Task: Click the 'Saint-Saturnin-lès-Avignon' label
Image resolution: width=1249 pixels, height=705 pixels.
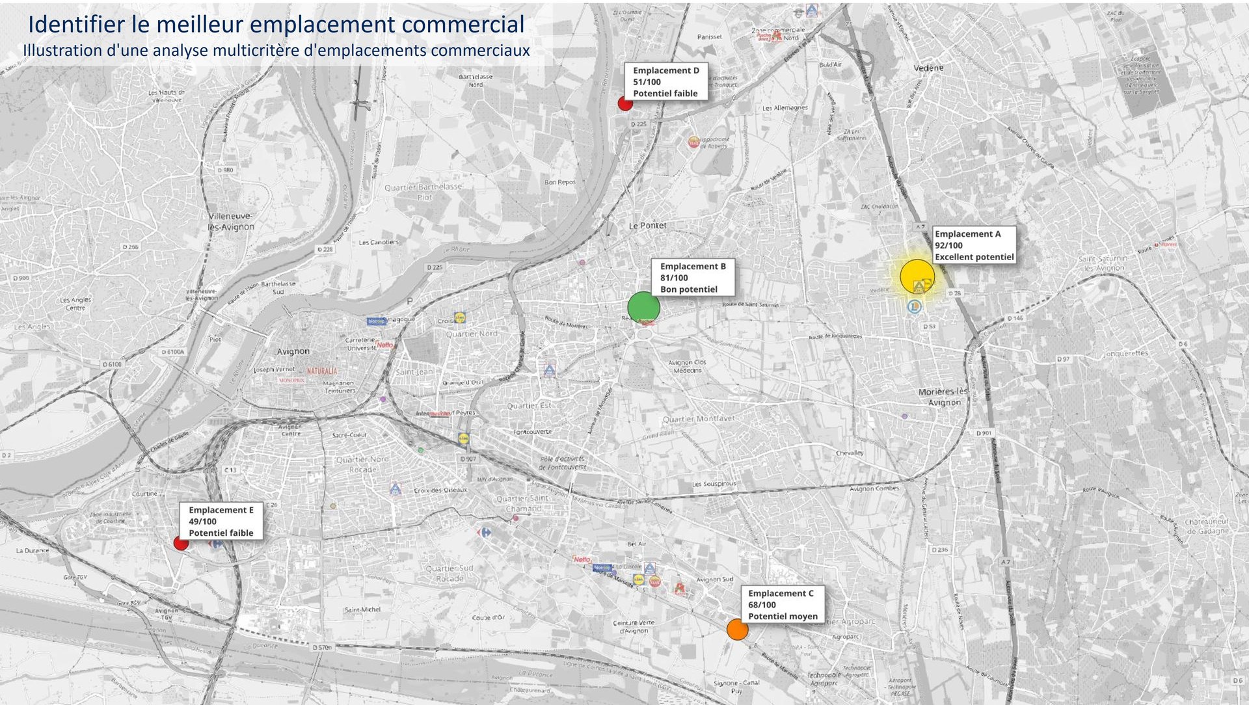Action: click(1103, 263)
